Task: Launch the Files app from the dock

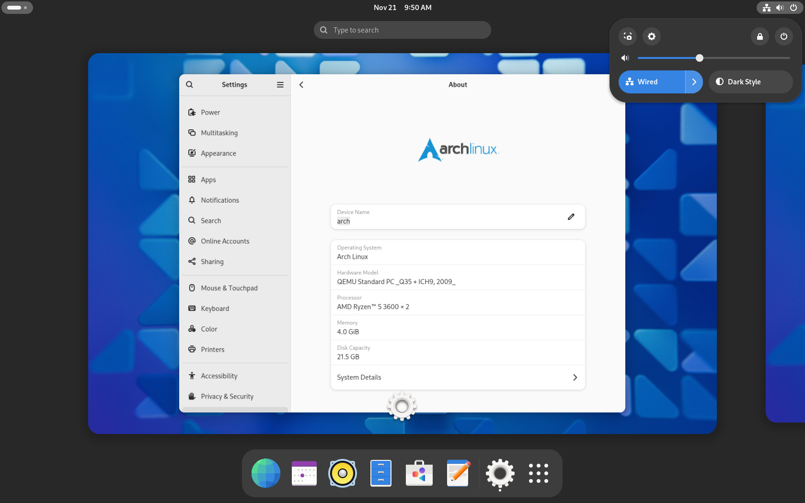Action: click(381, 473)
